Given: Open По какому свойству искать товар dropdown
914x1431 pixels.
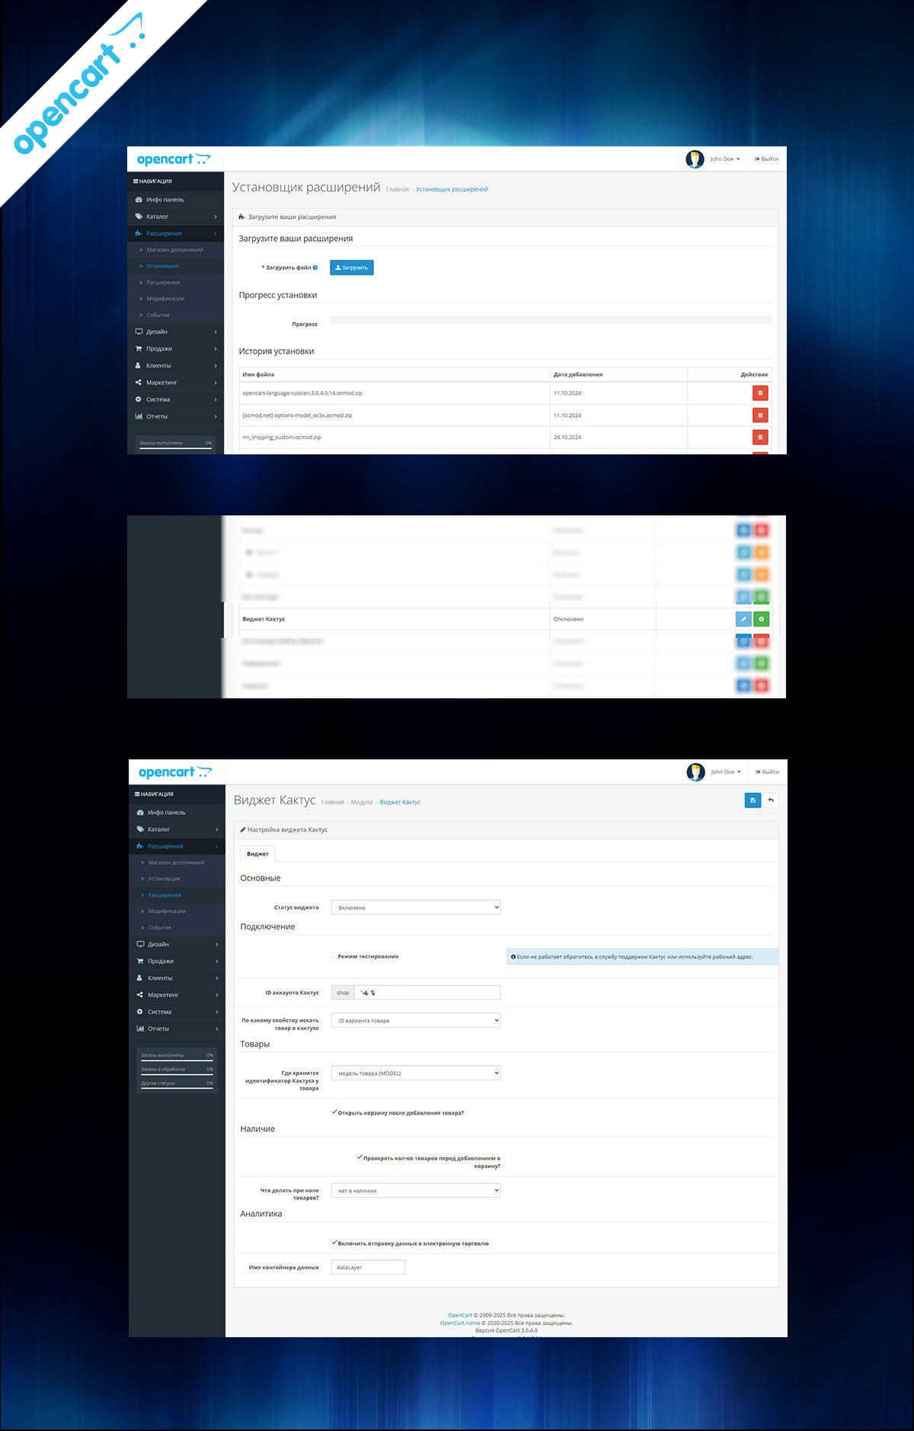Looking at the screenshot, I should (x=416, y=1020).
